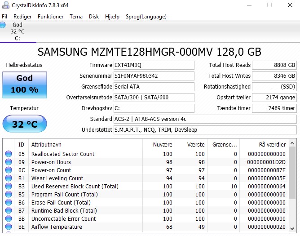Open the Tema menu
Viewport: 300px width, 236px height.
coord(76,17)
